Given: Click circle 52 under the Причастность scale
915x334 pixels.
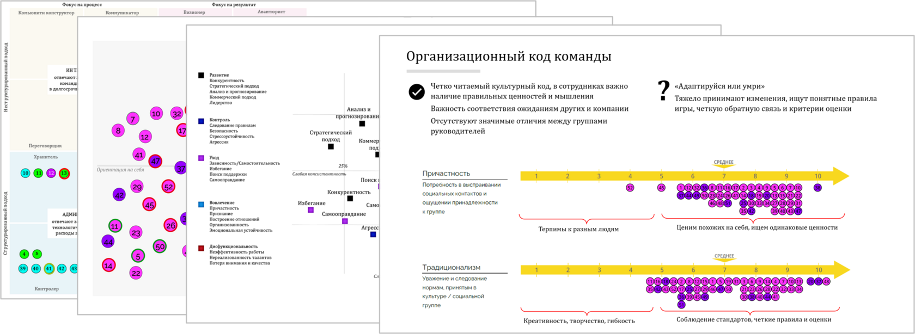Looking at the screenshot, I should pyautogui.click(x=630, y=188).
